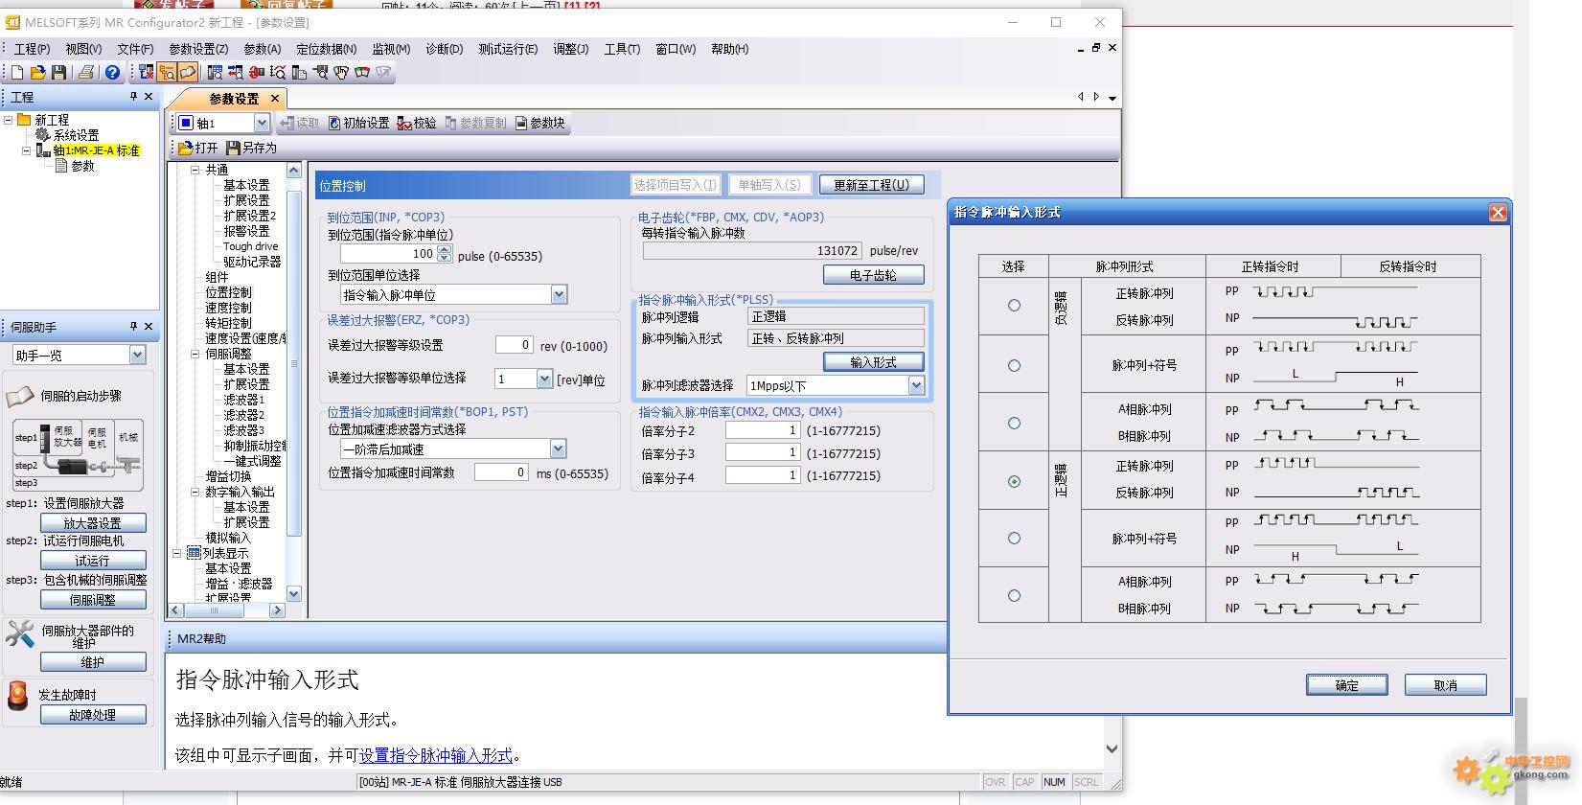1582x805 pixels.
Task: Click the 电子齿轮 button
Action: pyautogui.click(x=873, y=275)
